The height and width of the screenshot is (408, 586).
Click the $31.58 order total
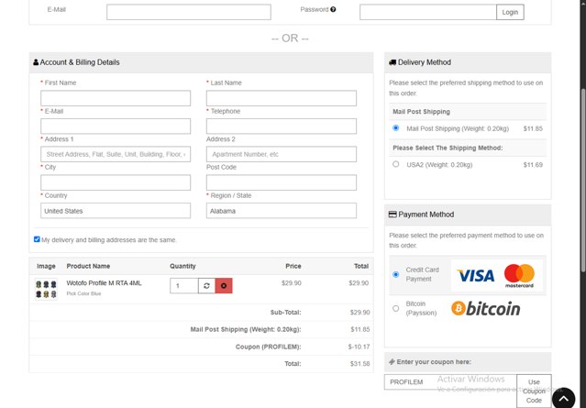coord(359,364)
